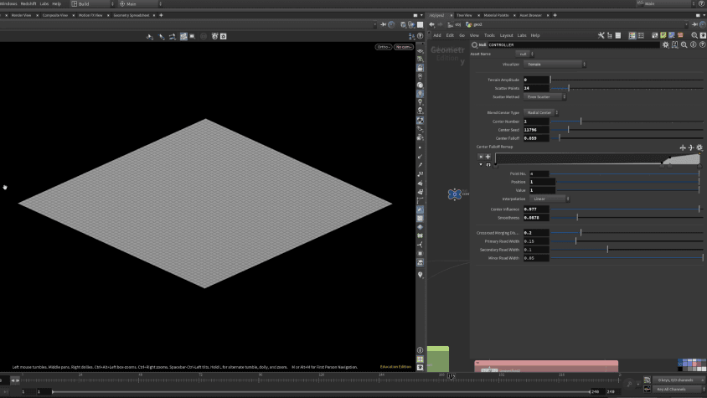
Task: Open the Interpolation Linear dropdown
Action: (550, 199)
